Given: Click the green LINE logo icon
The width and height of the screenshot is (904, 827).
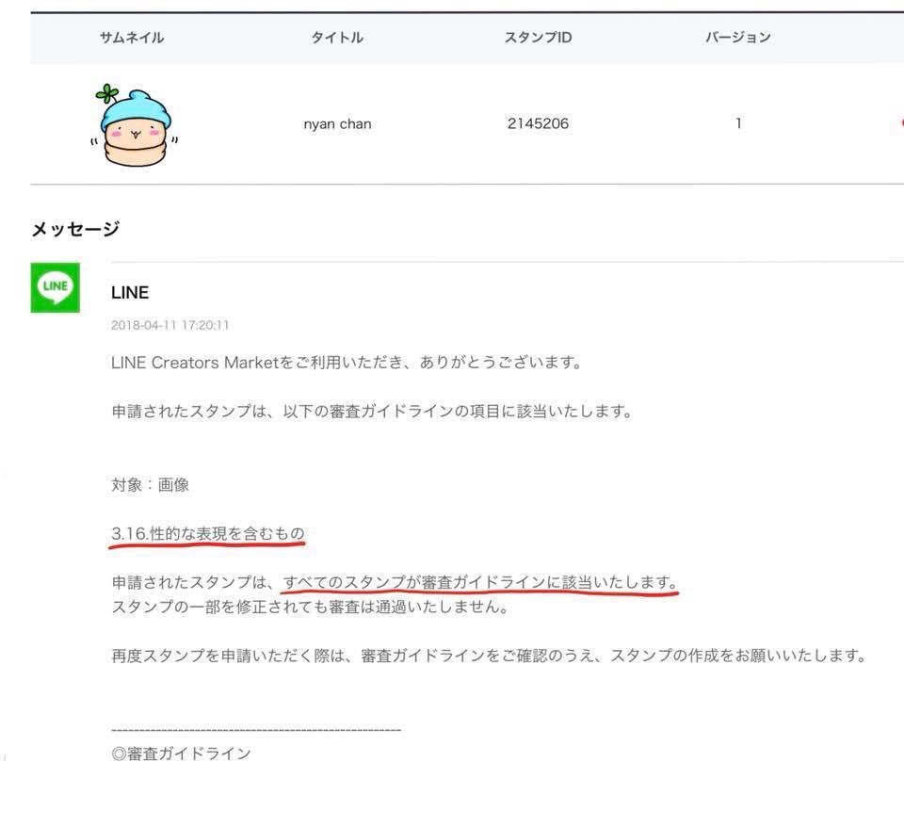Looking at the screenshot, I should tap(56, 287).
